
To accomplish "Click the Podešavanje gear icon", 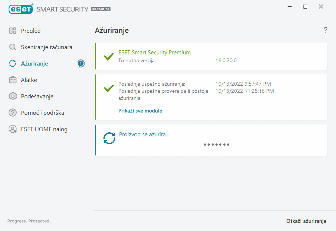I will tap(13, 96).
